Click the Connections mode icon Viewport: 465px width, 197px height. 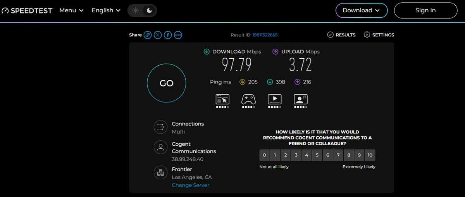(160, 127)
